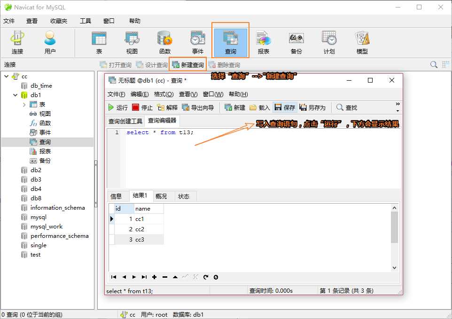Go to first record navigation button
Screen dimensions: 452x319
(114, 277)
